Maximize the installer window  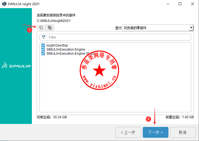pos(180,4)
